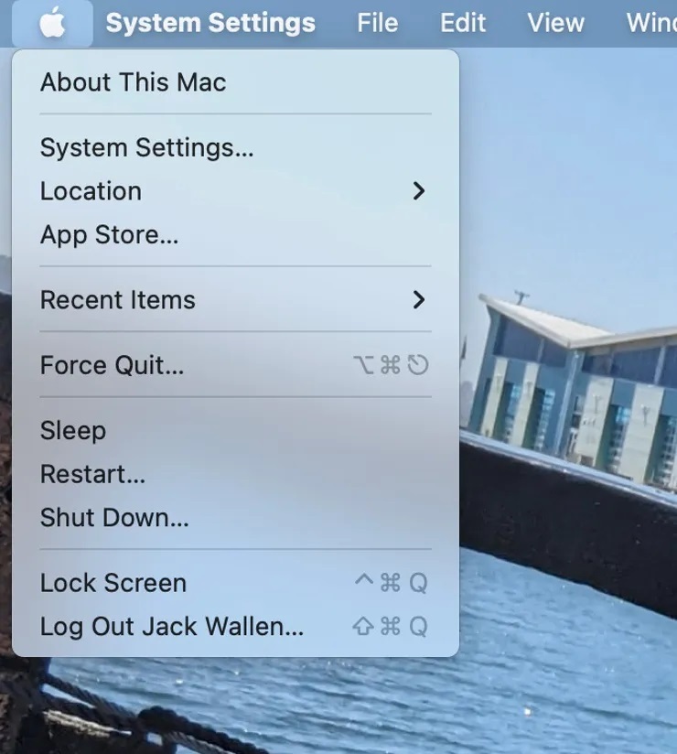Select About This Mac
This screenshot has width=677, height=754.
click(236, 81)
